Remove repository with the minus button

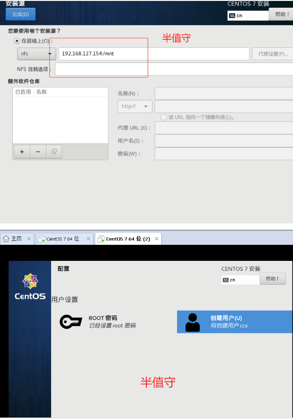click(38, 152)
